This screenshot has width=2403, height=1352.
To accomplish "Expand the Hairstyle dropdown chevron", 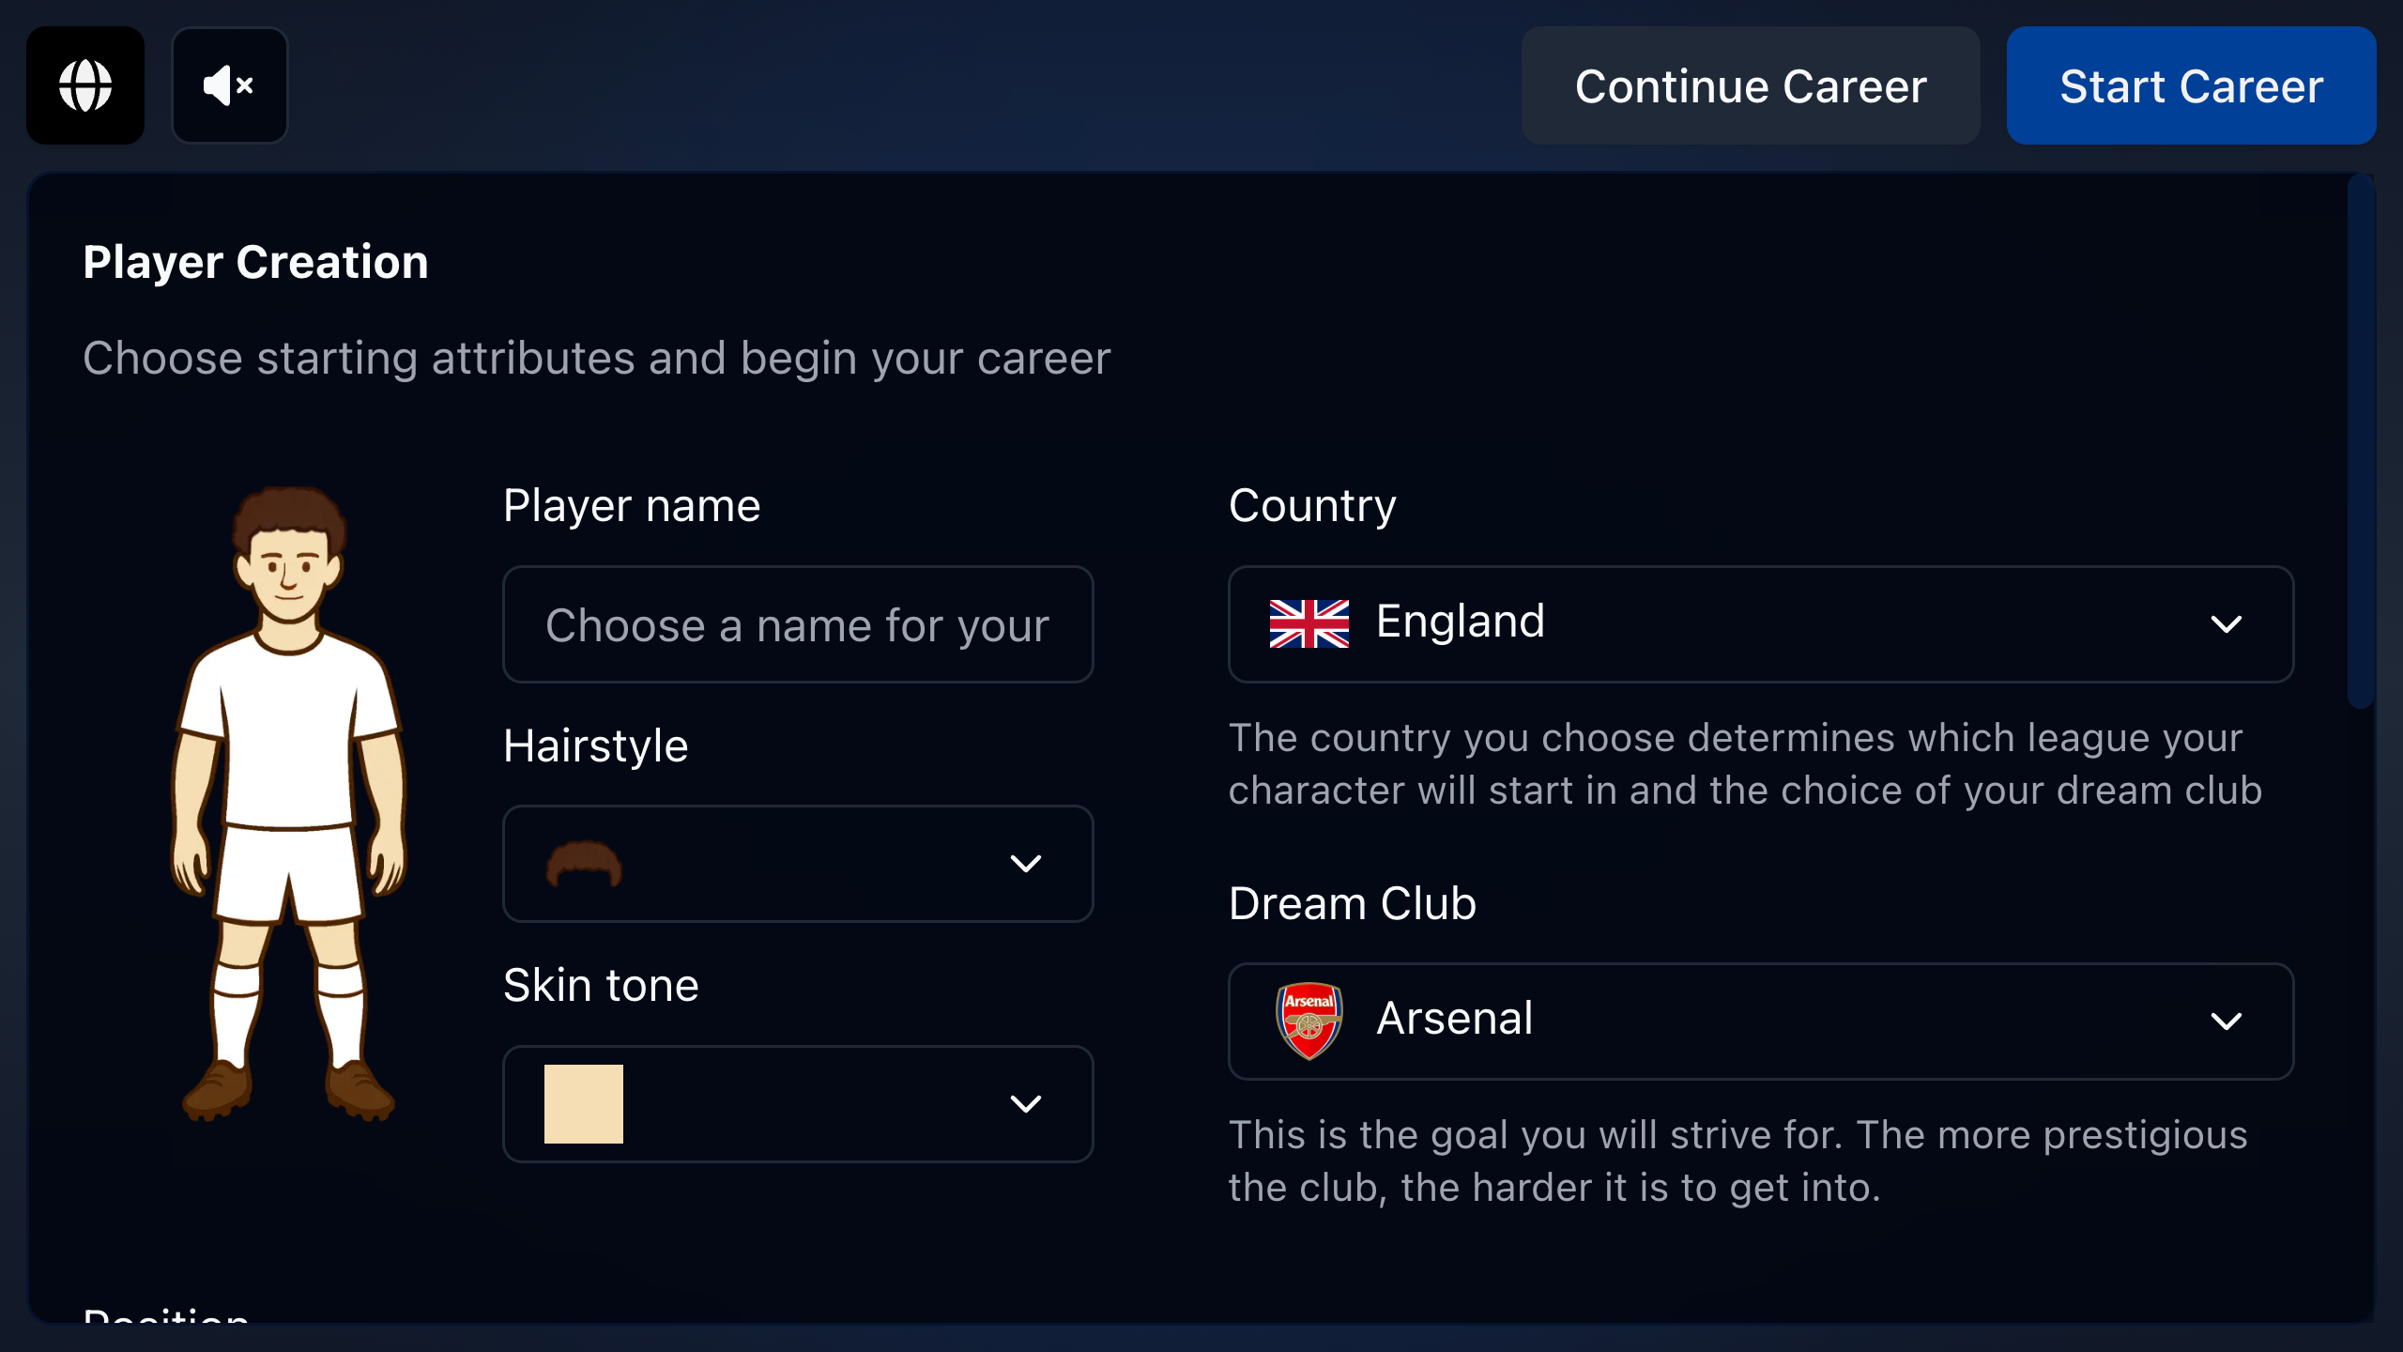I will 1025,864.
